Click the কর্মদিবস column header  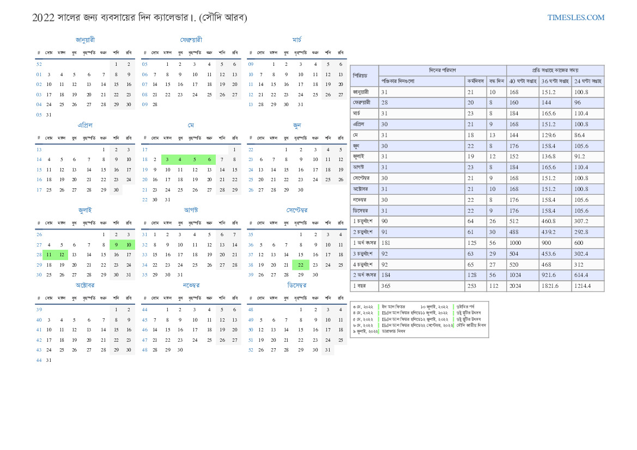475,81
